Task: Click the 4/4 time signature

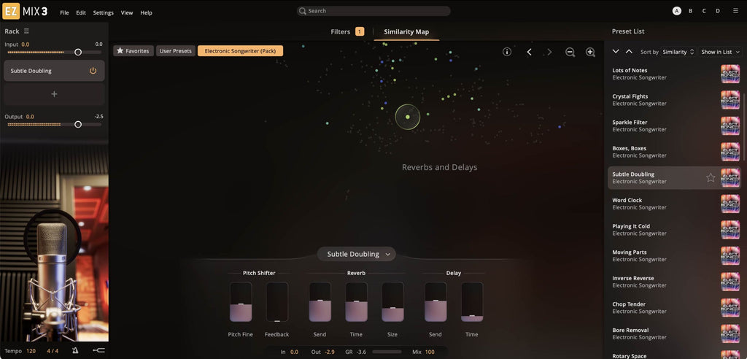Action: [53, 351]
